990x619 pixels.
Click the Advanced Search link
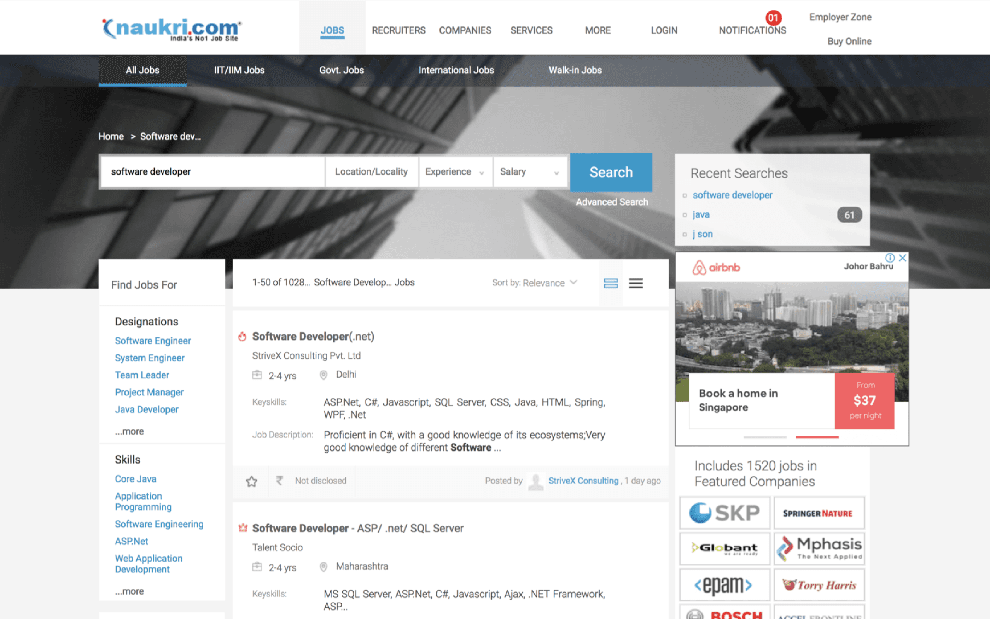point(612,202)
